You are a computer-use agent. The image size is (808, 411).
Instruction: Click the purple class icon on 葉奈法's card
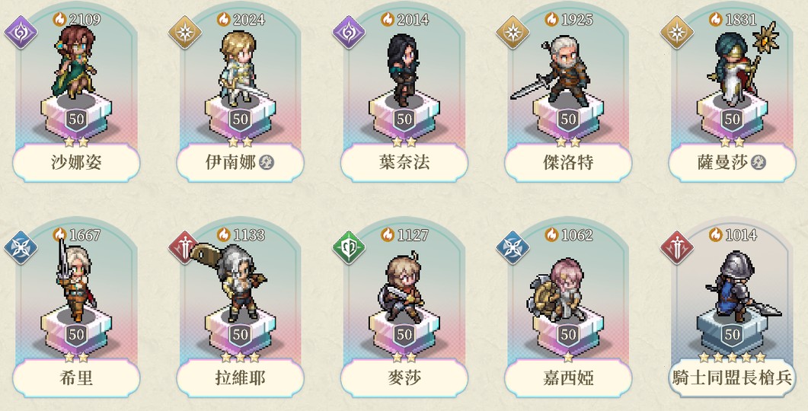pyautogui.click(x=349, y=31)
